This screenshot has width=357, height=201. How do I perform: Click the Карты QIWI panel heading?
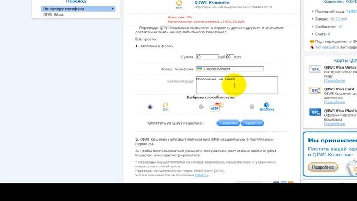point(345,60)
